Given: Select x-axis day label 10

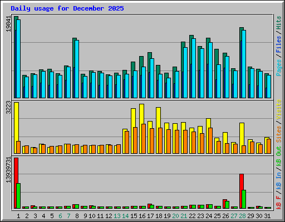Looking at the screenshot, I should (x=92, y=216).
